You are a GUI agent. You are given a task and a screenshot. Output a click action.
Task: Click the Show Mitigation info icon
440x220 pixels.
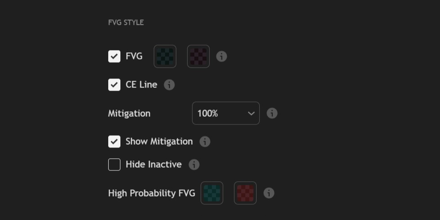[205, 142]
